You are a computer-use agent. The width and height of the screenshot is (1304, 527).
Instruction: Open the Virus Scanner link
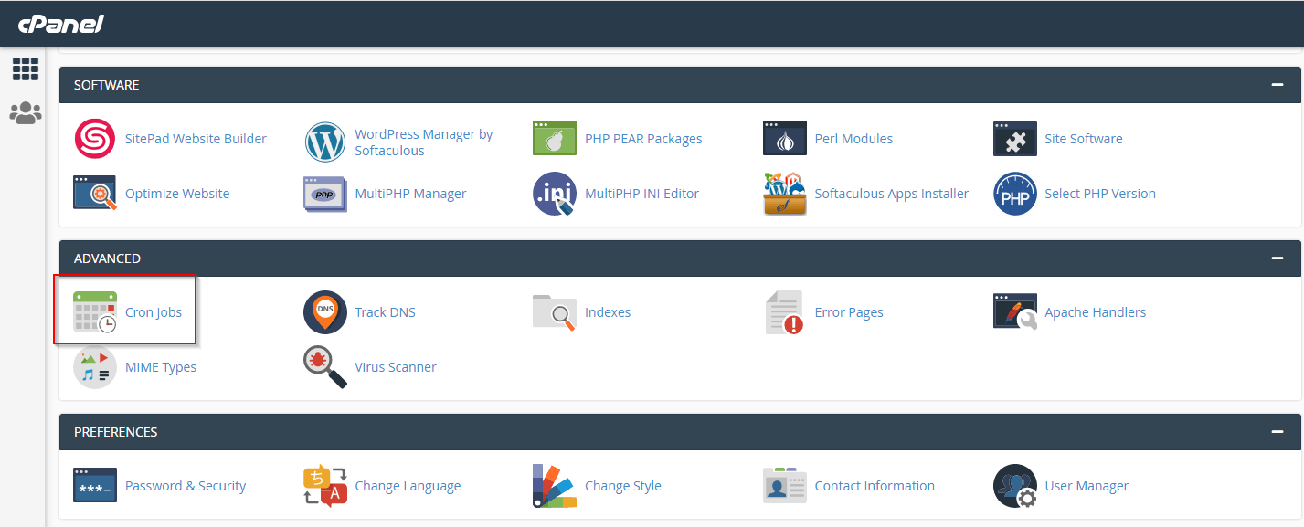tap(396, 367)
